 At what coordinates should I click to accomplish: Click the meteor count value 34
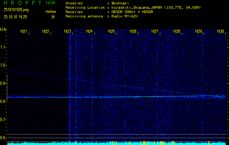coord(53,17)
